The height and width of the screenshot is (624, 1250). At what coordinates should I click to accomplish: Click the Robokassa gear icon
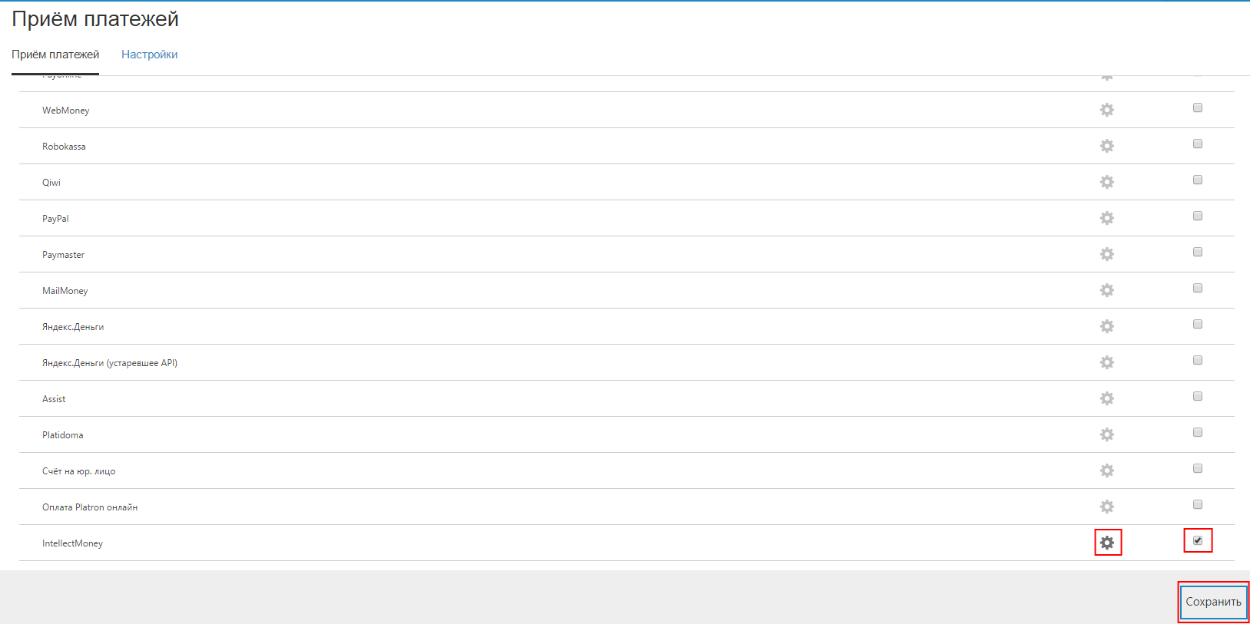(x=1106, y=146)
